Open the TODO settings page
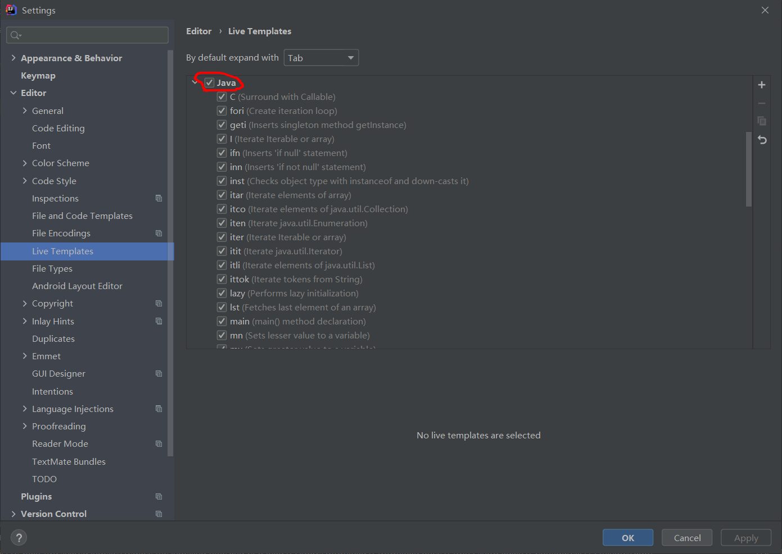Screen dimensions: 782x554 click(x=44, y=479)
